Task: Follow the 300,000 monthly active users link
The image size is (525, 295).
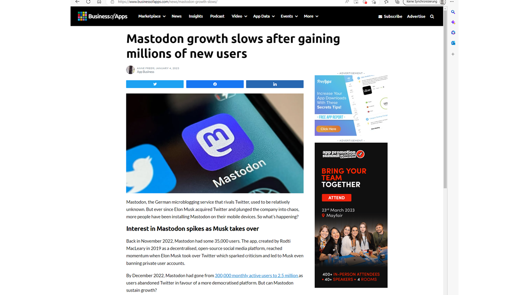Action: [x=256, y=276]
